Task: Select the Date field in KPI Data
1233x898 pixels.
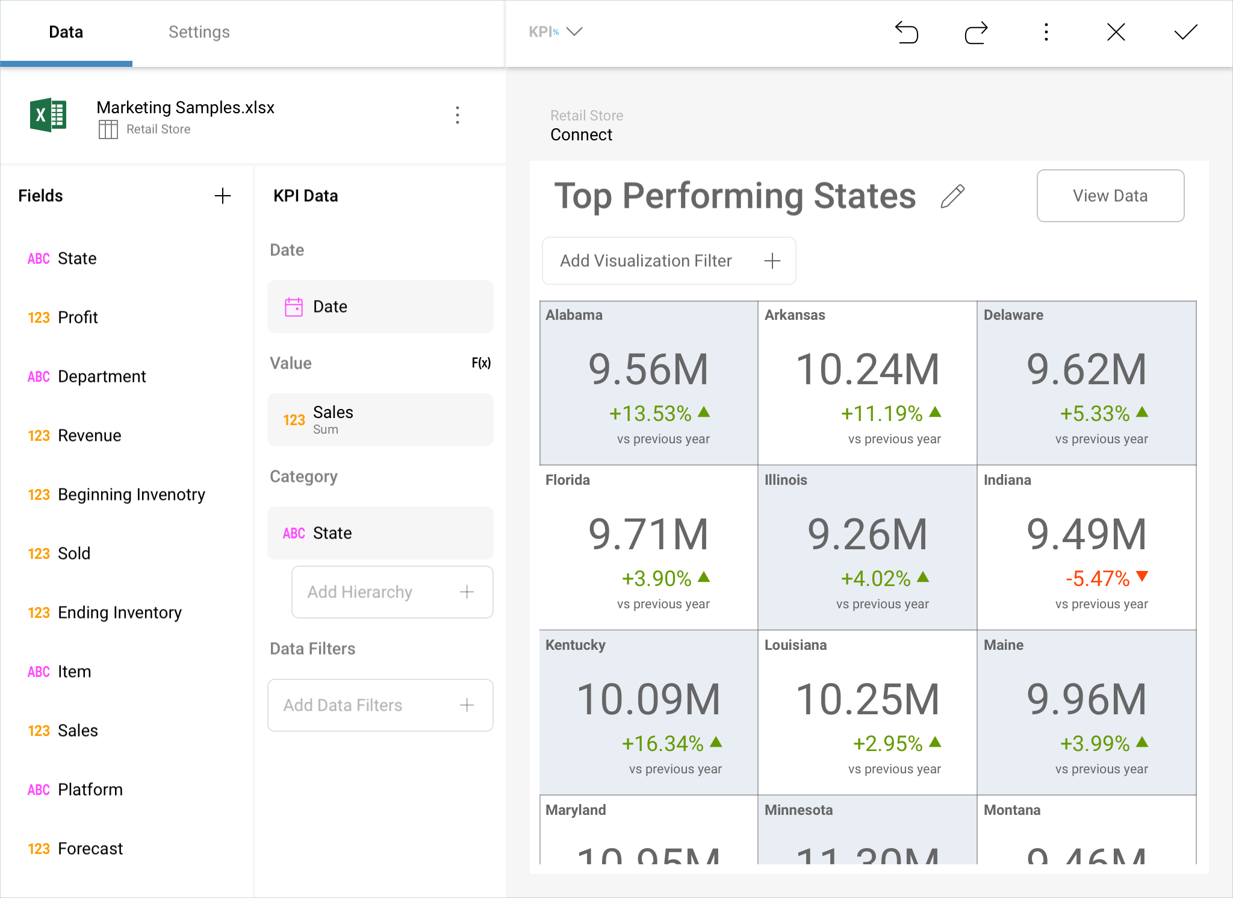Action: coord(380,307)
